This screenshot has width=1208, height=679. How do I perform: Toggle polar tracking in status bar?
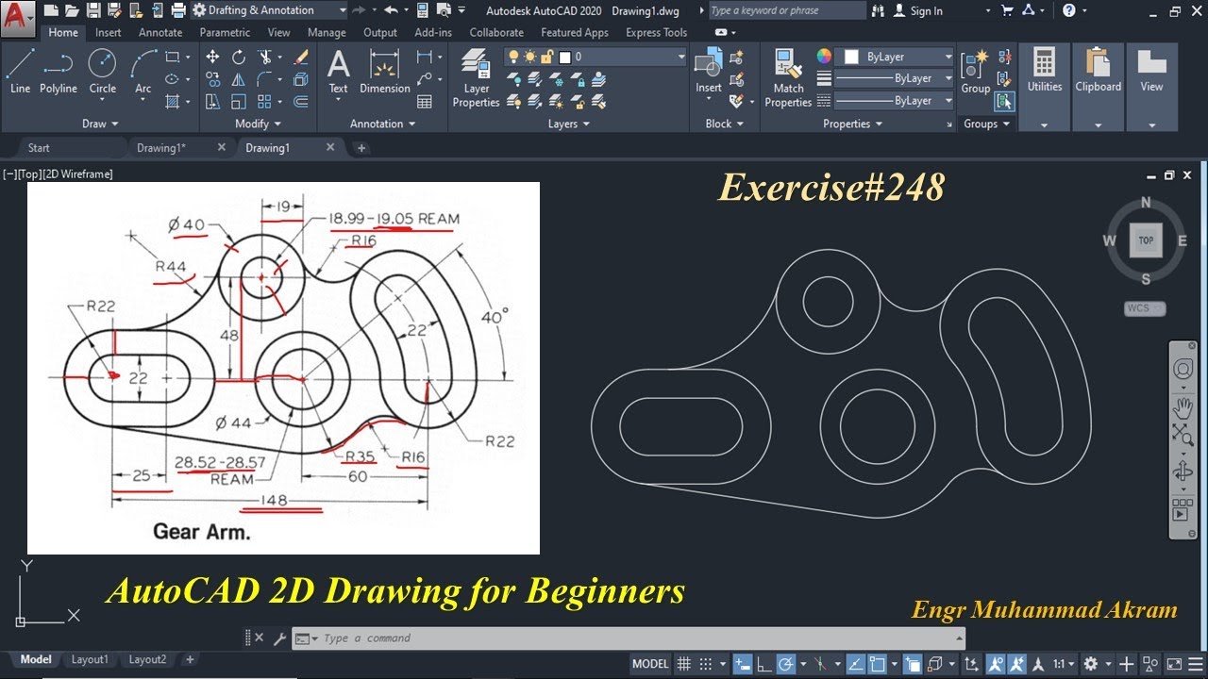788,664
